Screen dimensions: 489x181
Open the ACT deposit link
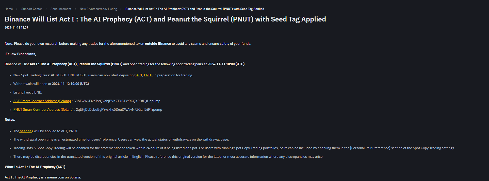point(139,75)
